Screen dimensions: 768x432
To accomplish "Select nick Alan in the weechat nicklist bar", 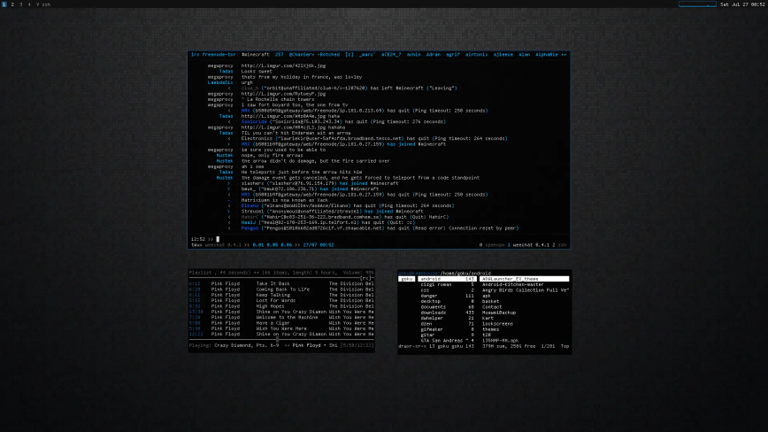I will [x=524, y=54].
